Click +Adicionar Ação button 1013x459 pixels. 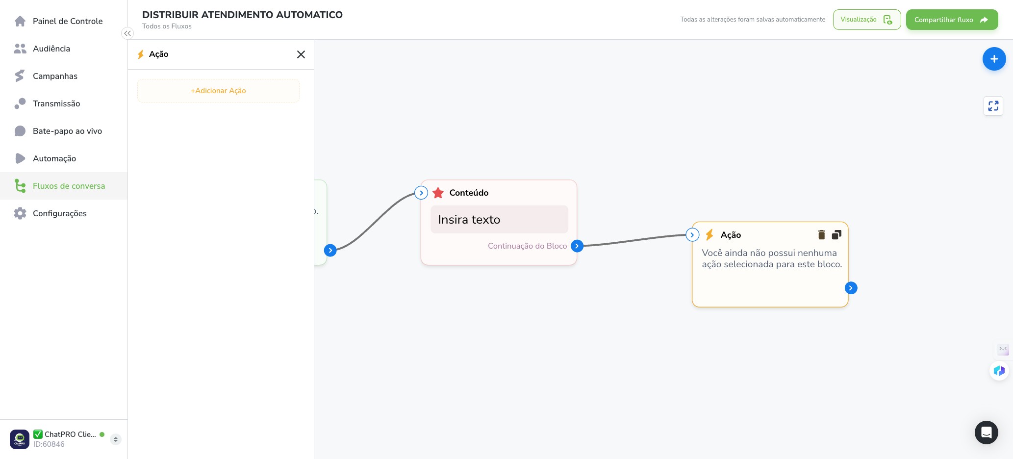218,91
